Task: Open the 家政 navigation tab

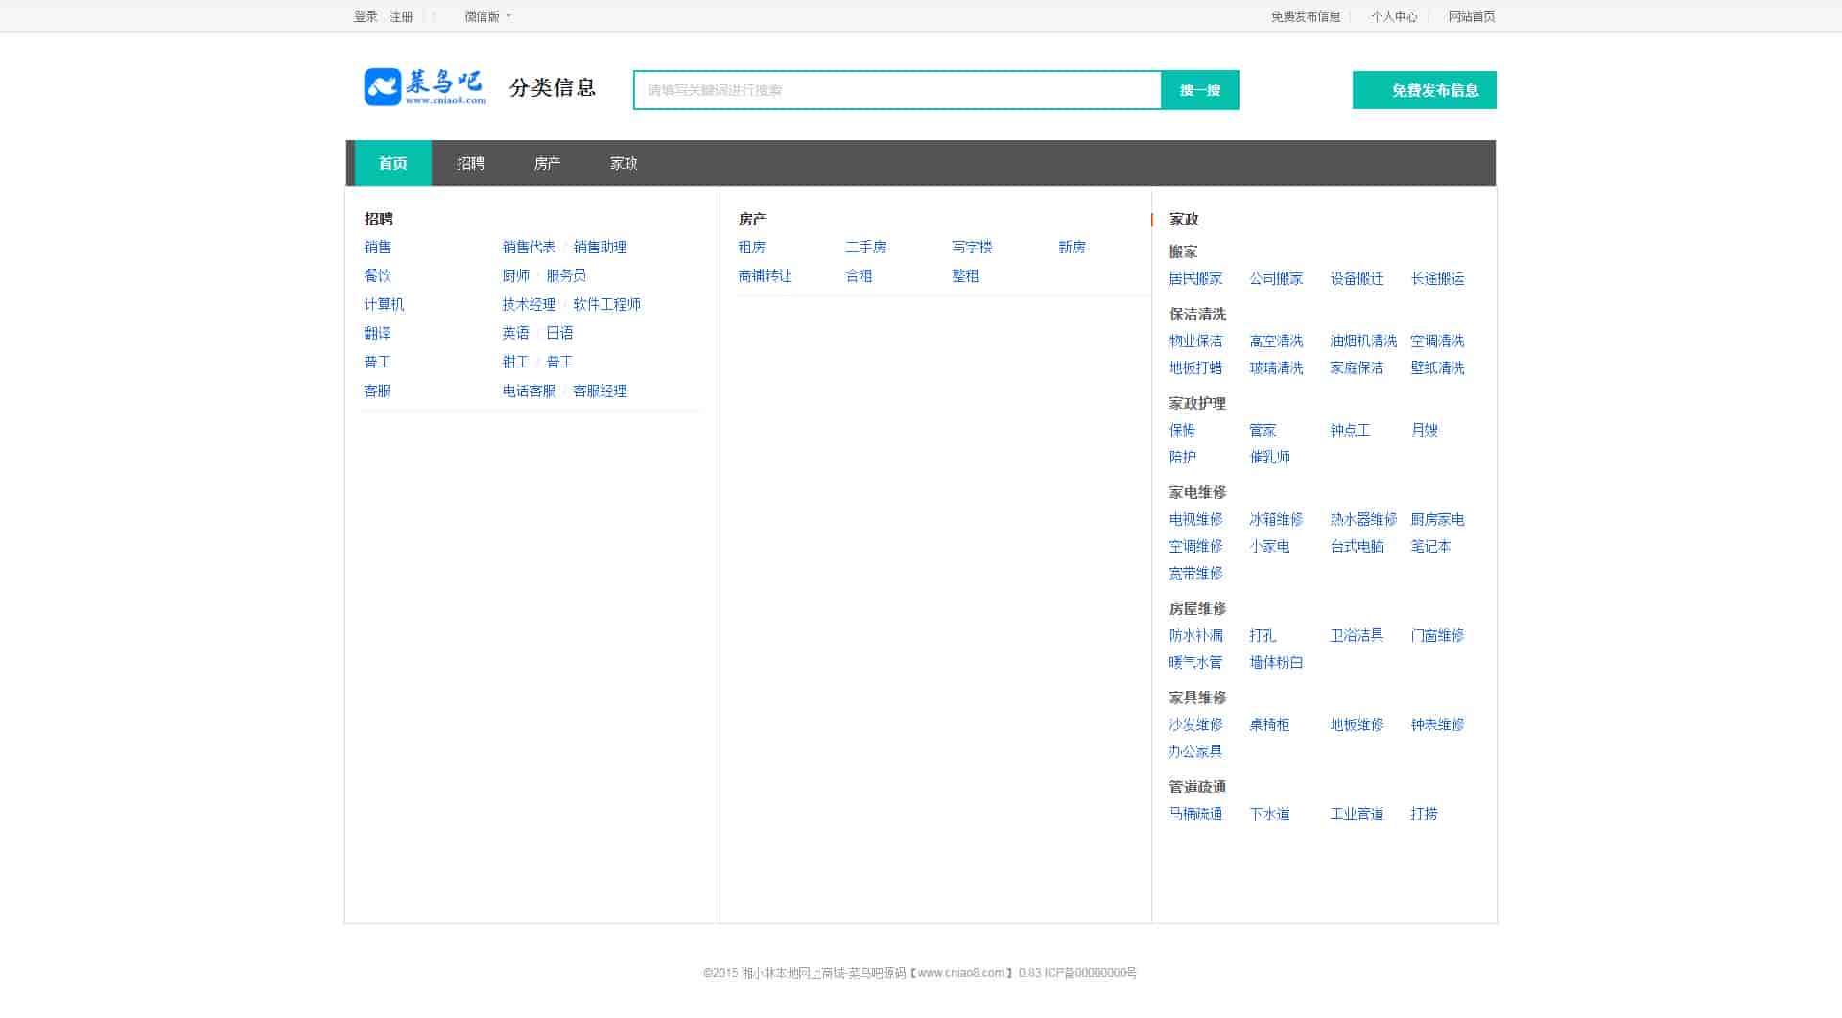Action: click(x=624, y=163)
